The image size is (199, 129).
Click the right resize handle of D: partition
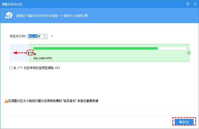click(189, 53)
